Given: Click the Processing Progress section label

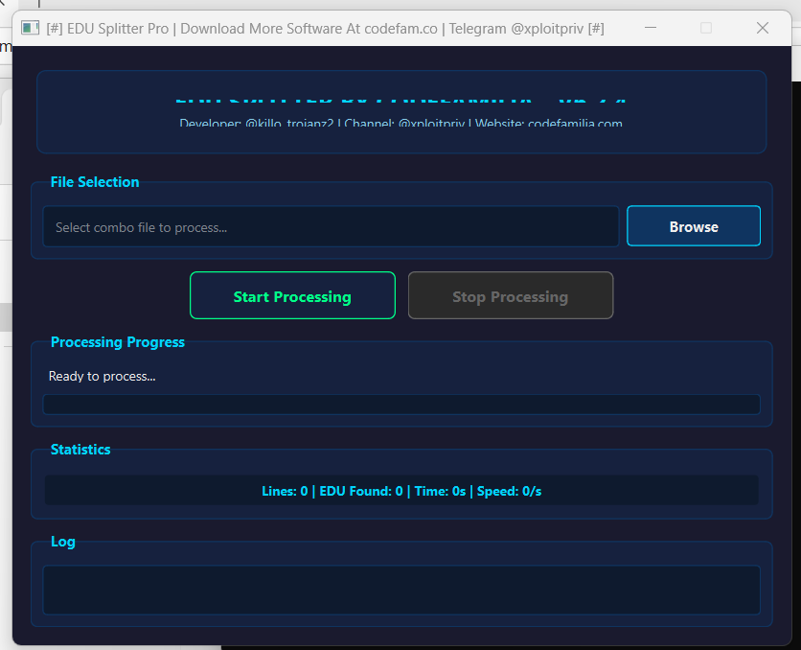Looking at the screenshot, I should pos(117,342).
